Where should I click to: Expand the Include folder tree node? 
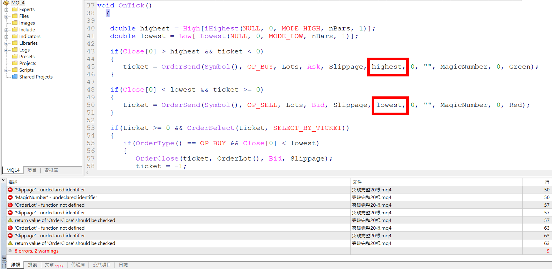pyautogui.click(x=6, y=30)
